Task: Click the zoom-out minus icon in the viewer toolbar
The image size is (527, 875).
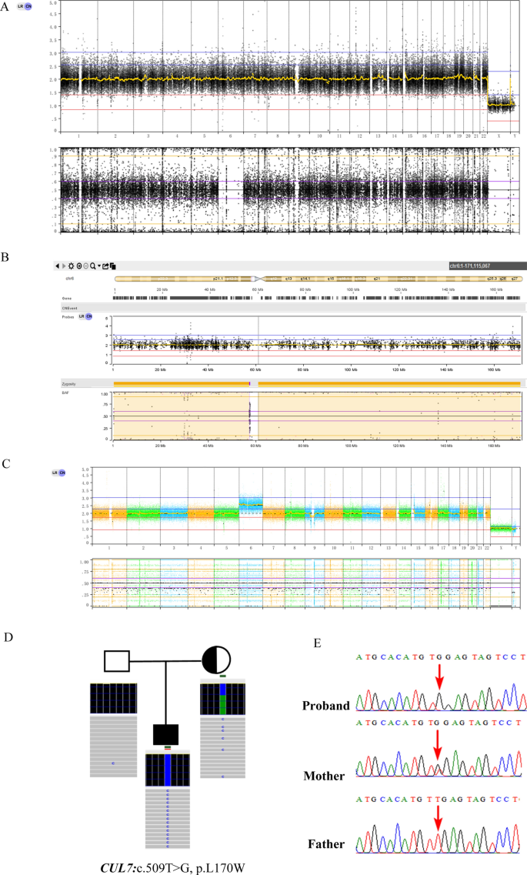Action: click(85, 266)
